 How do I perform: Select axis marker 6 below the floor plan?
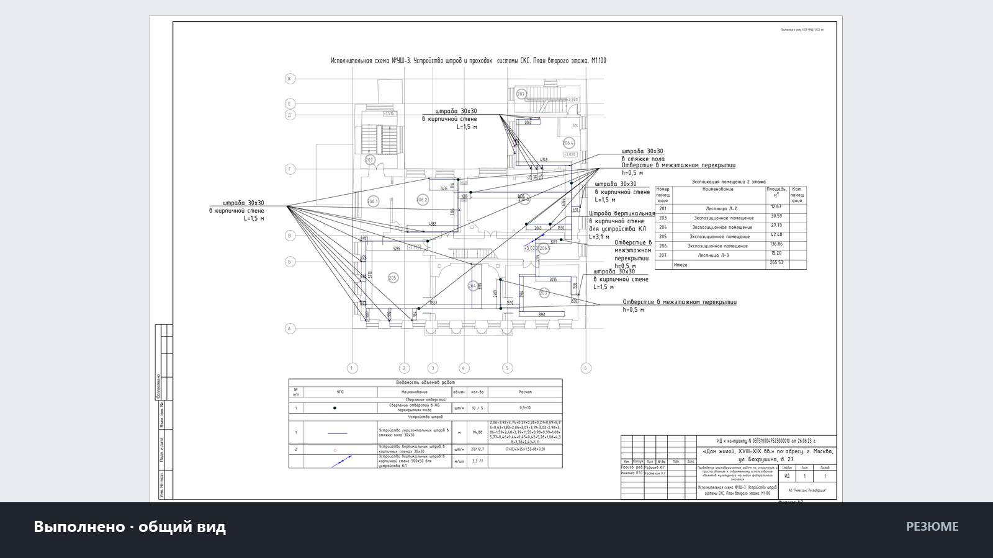point(585,368)
